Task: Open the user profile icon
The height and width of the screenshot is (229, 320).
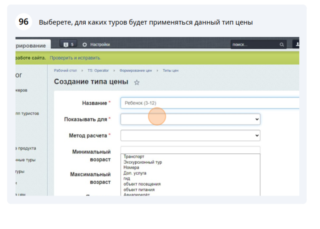Action: 297,44
